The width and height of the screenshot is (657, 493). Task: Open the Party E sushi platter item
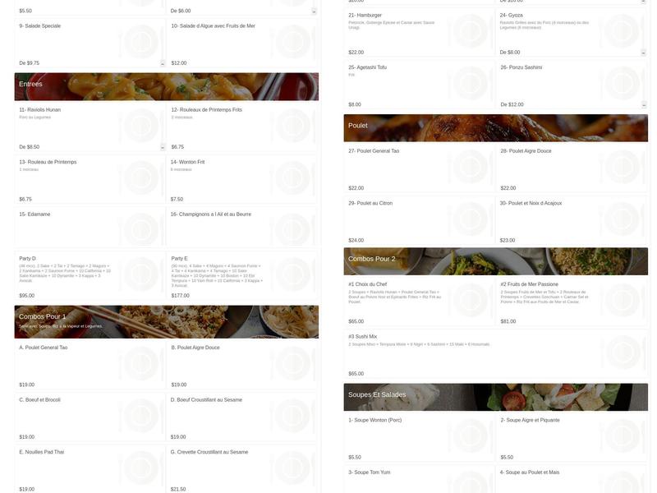point(241,276)
